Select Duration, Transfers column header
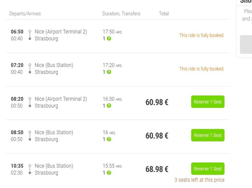Image resolution: width=252 pixels, height=188 pixels. tap(121, 13)
